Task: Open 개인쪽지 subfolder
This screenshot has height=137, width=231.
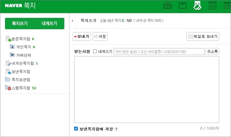Action: coord(23,47)
